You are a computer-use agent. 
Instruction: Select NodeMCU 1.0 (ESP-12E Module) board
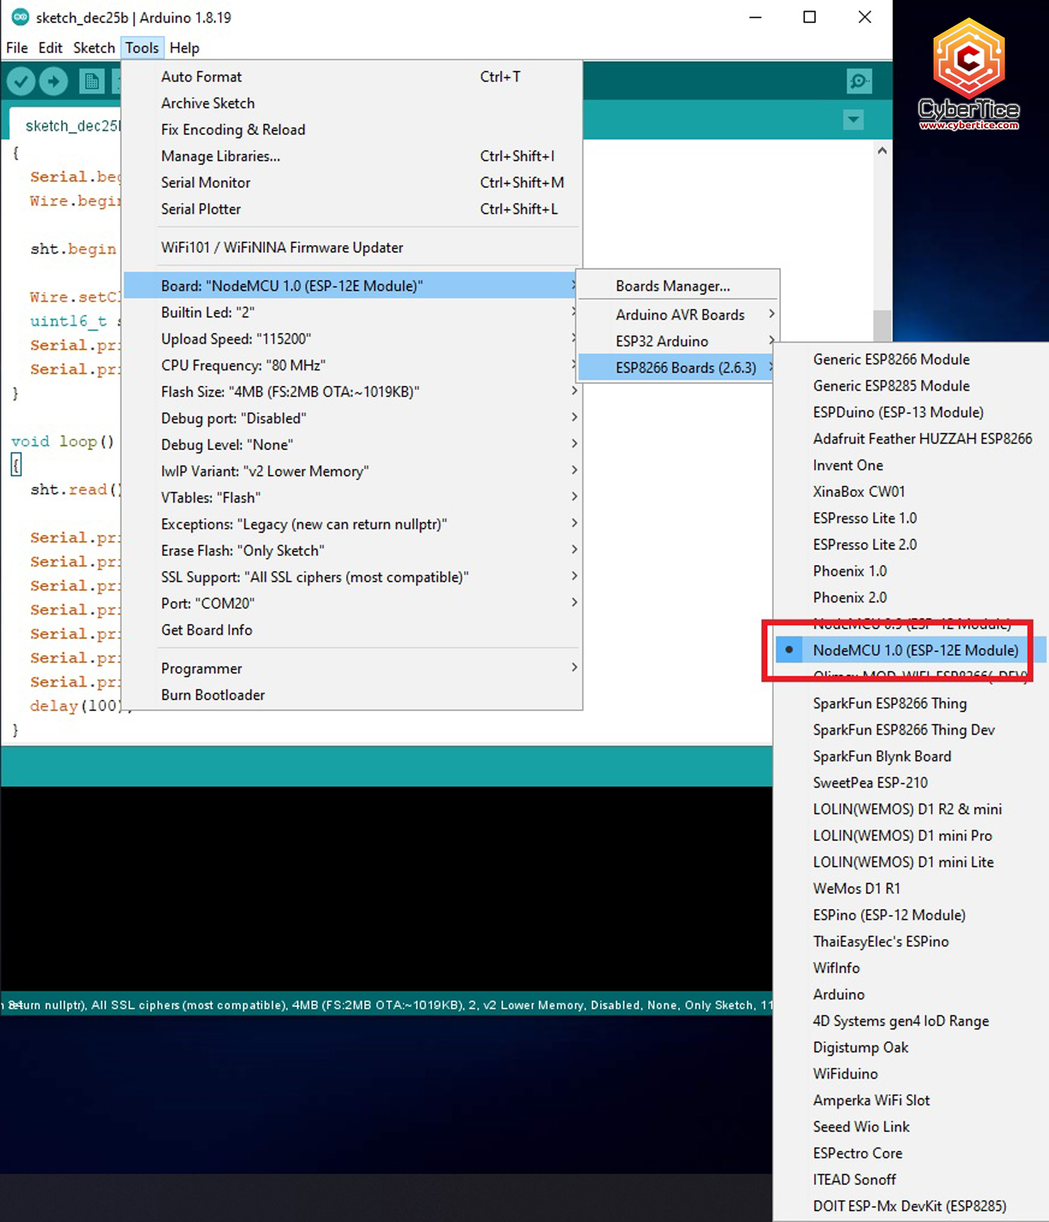915,650
